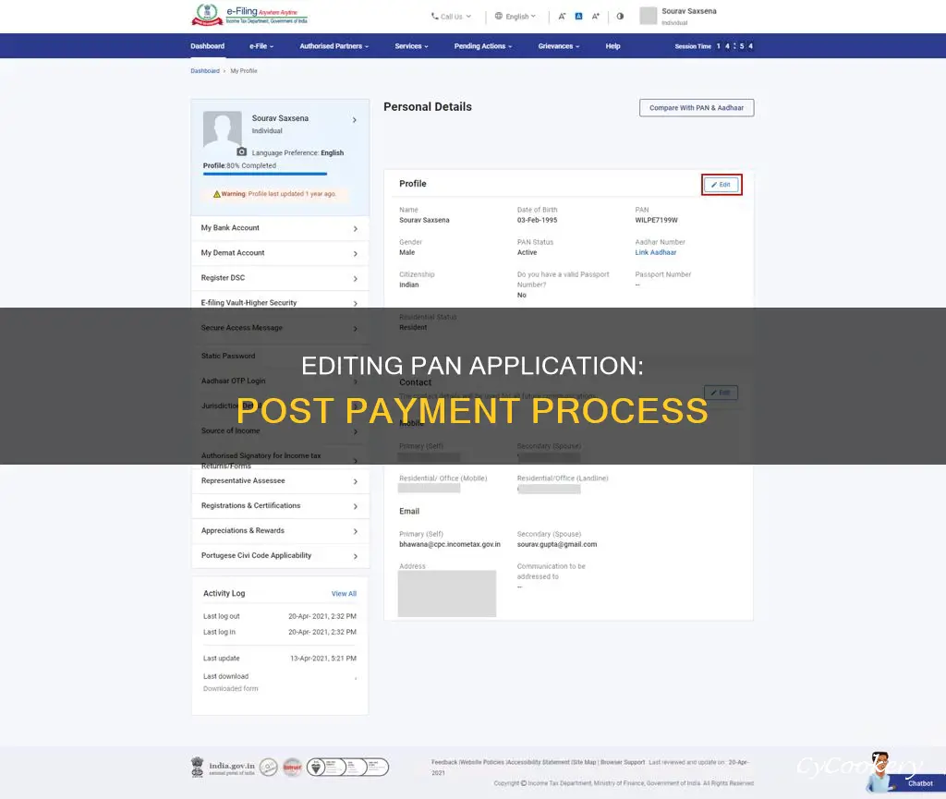Viewport: 946px width, 799px height.
Task: Open Registrations & Certifications
Action: (x=280, y=506)
